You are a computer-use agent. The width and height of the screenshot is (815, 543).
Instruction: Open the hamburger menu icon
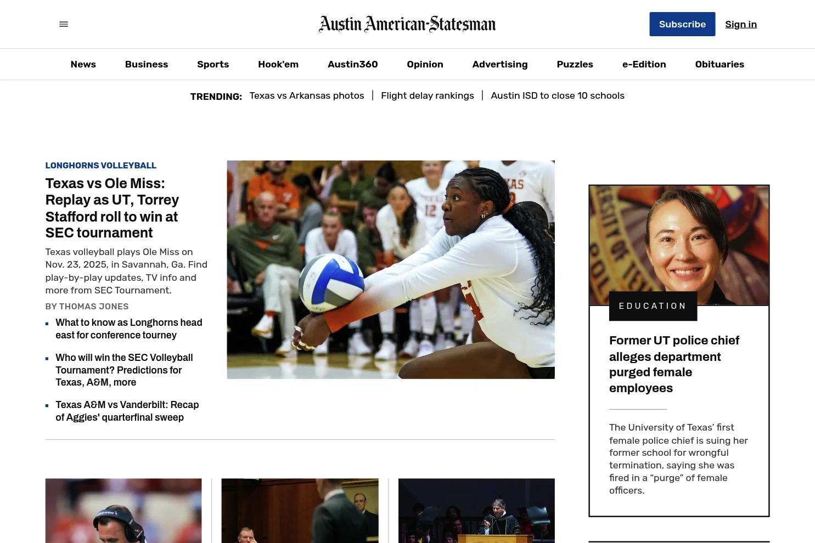pyautogui.click(x=64, y=24)
